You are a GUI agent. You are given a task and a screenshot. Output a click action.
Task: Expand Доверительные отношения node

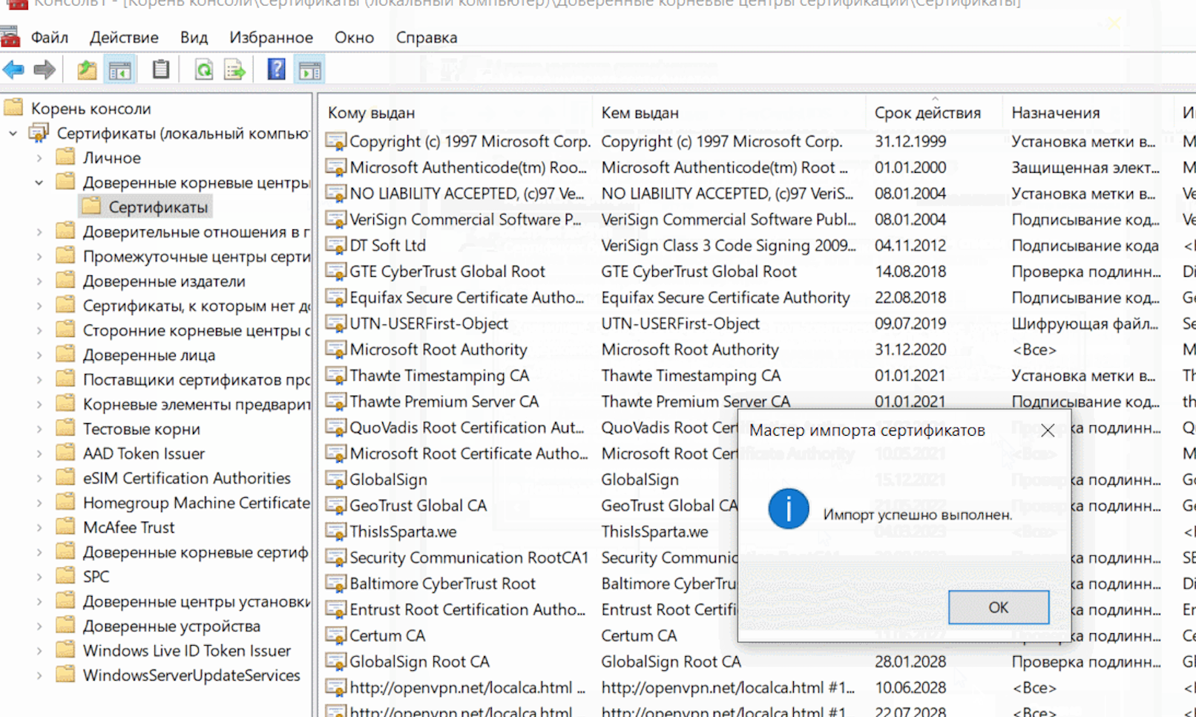tap(39, 232)
